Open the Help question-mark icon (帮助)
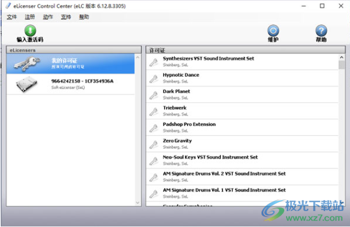 pyautogui.click(x=321, y=31)
